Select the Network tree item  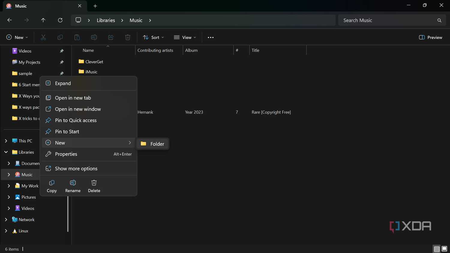tap(23, 219)
